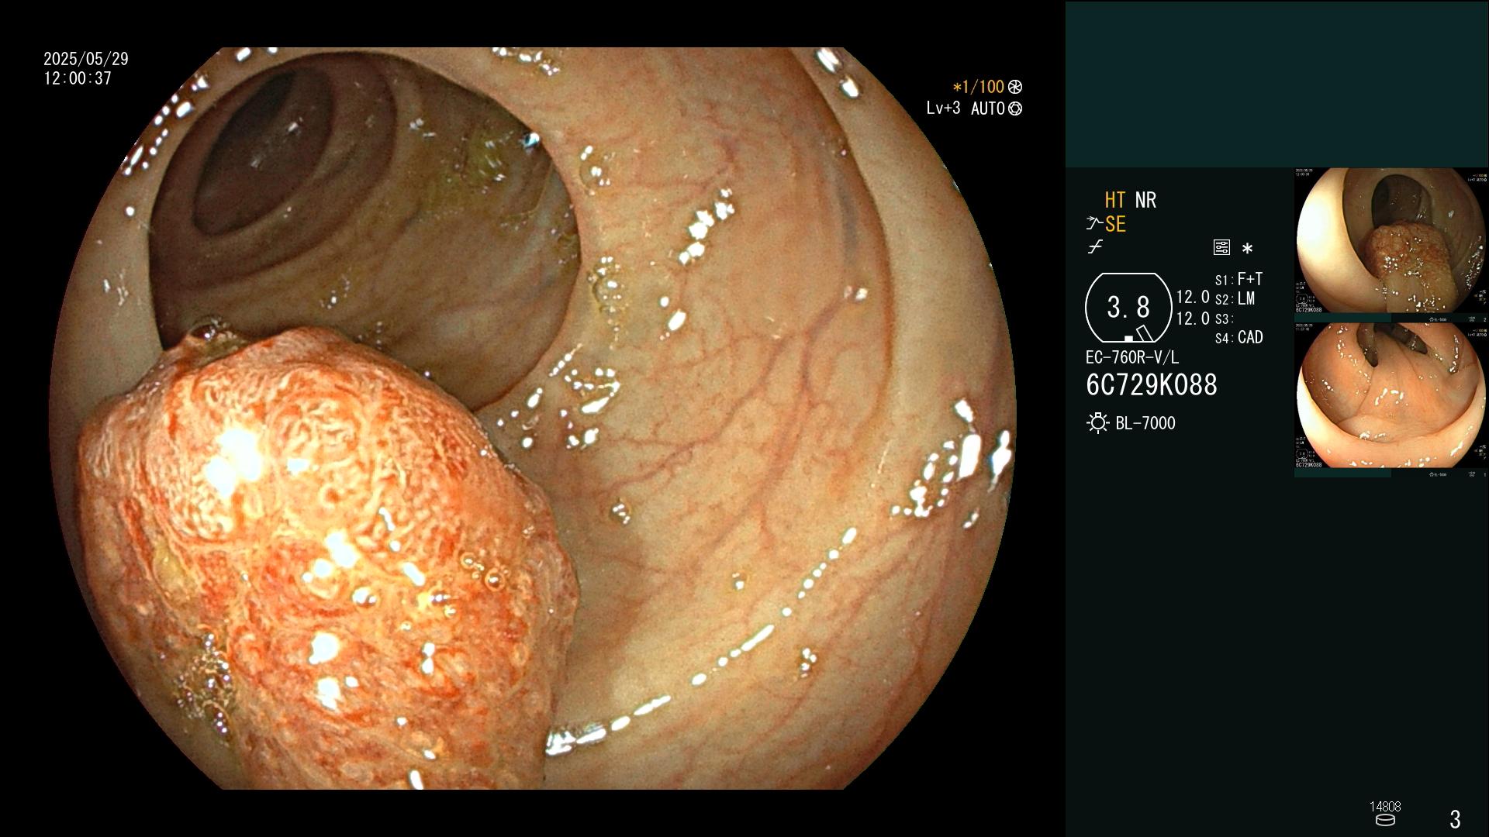1489x837 pixels.
Task: Select the S2: LM switch assignment
Action: (1235, 299)
